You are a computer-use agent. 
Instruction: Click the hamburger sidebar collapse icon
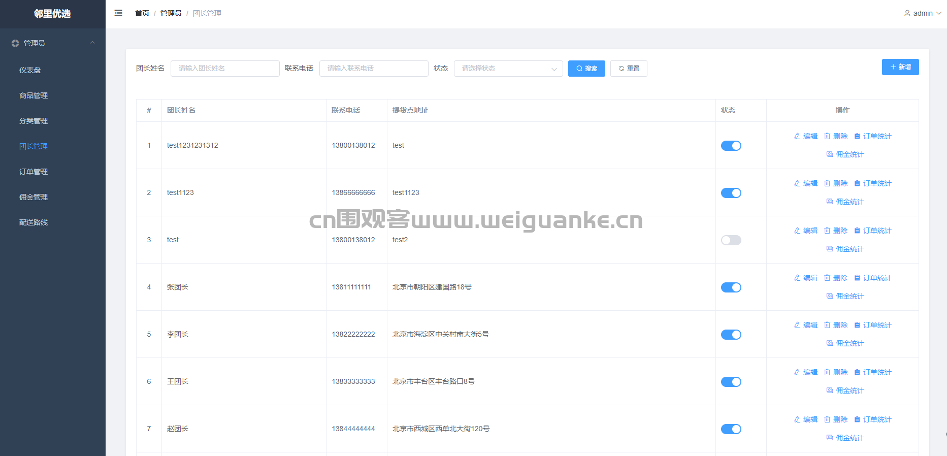click(x=118, y=13)
